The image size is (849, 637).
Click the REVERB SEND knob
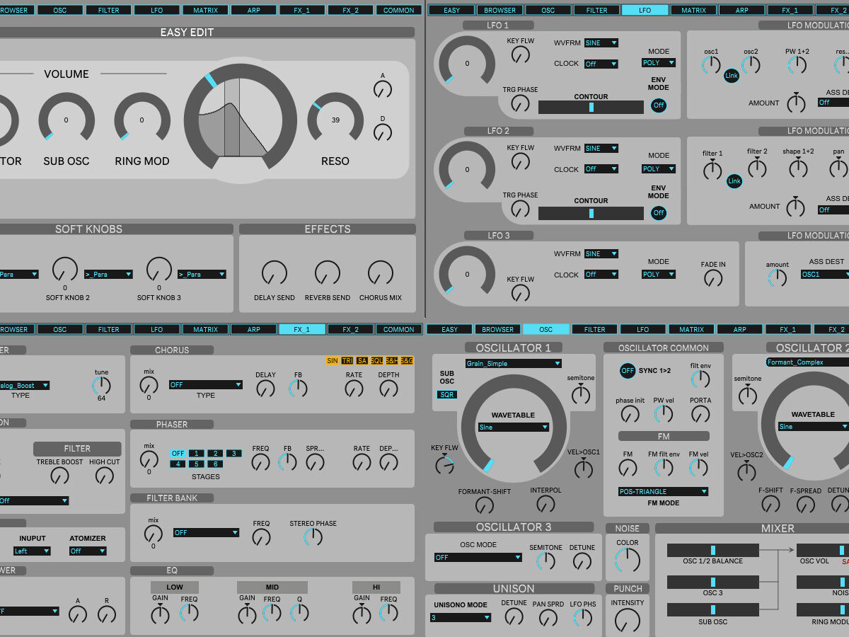pyautogui.click(x=327, y=273)
